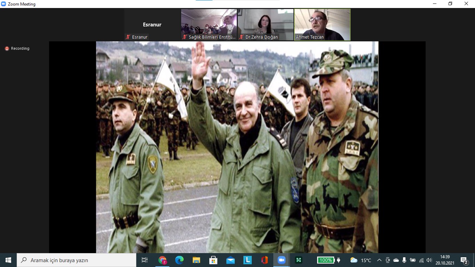Open the Microsoft Store taskbar icon

pyautogui.click(x=214, y=260)
